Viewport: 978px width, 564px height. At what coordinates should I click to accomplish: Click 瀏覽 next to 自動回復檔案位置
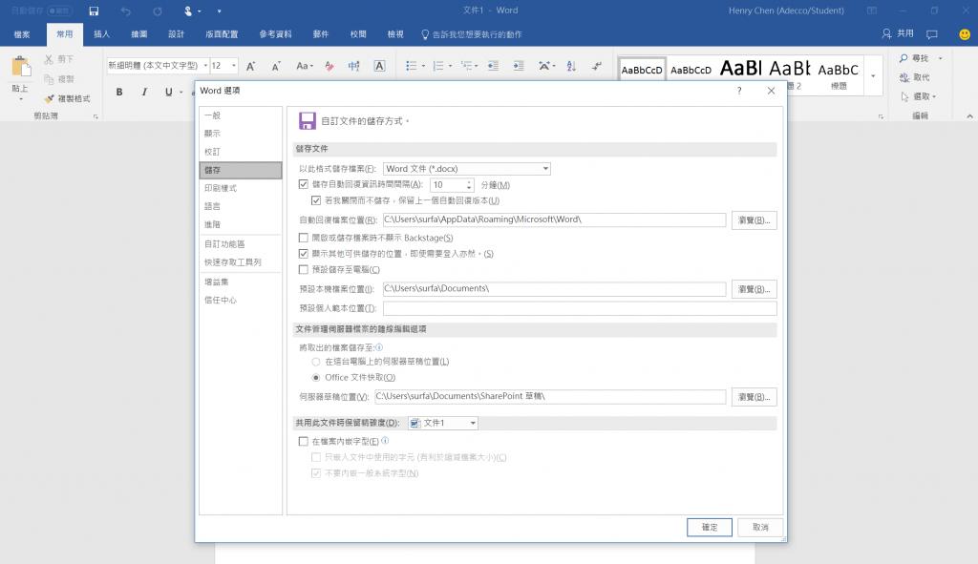coord(755,219)
